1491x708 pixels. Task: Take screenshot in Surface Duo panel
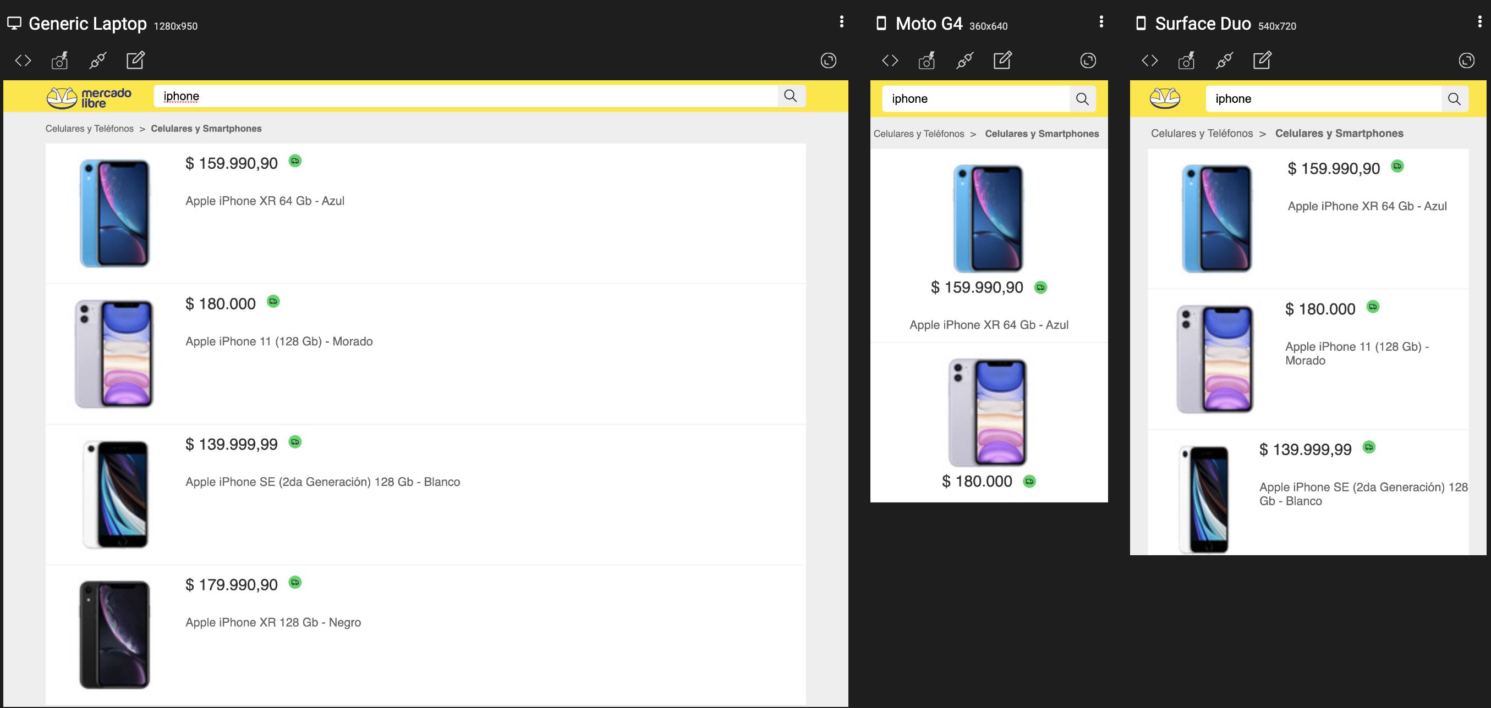pos(1187,60)
